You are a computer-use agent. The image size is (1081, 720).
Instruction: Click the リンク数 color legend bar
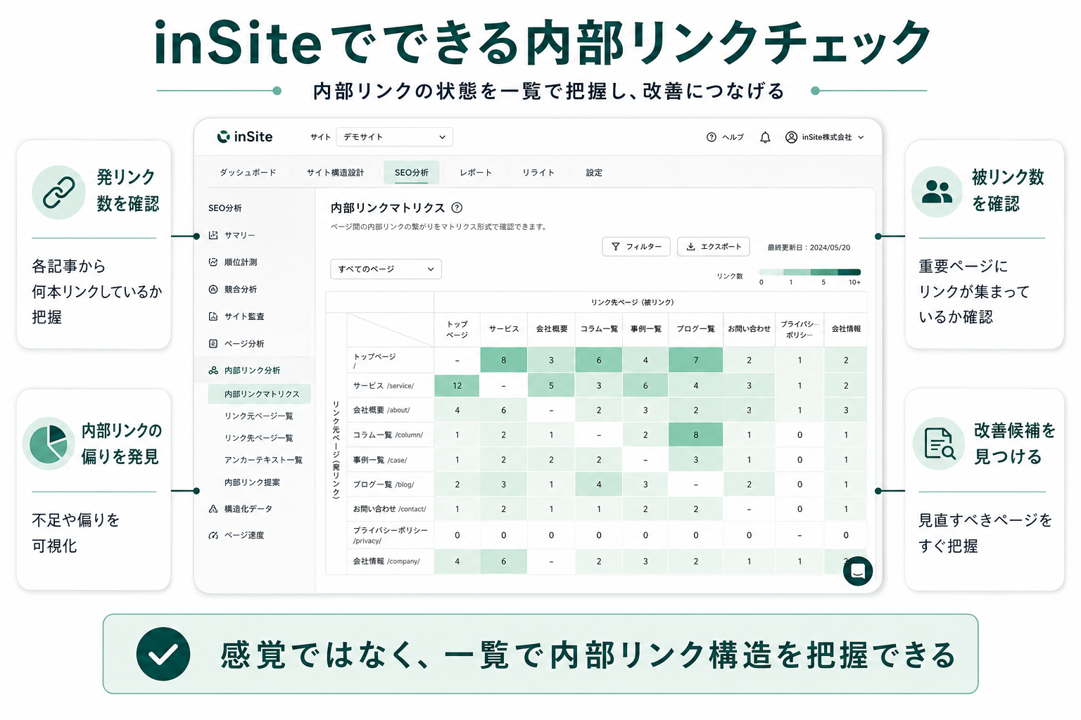coord(809,272)
